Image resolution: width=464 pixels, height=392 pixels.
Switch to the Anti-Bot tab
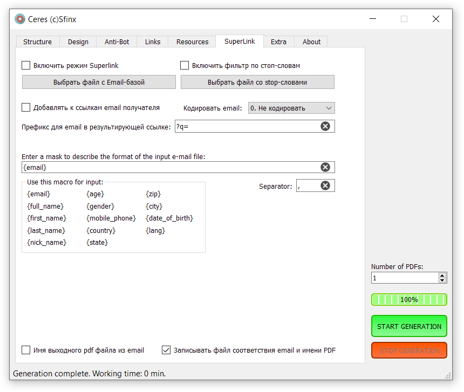pos(117,42)
